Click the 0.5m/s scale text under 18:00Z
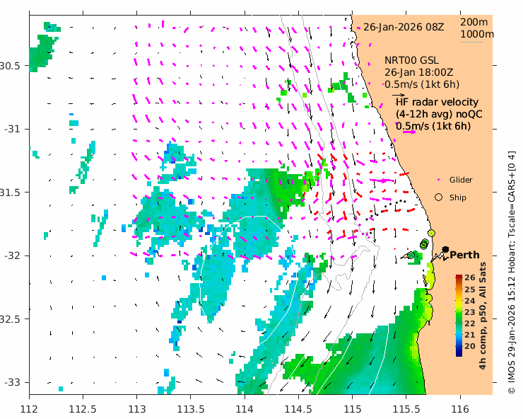This screenshot has width=523, height=419. coord(422,84)
